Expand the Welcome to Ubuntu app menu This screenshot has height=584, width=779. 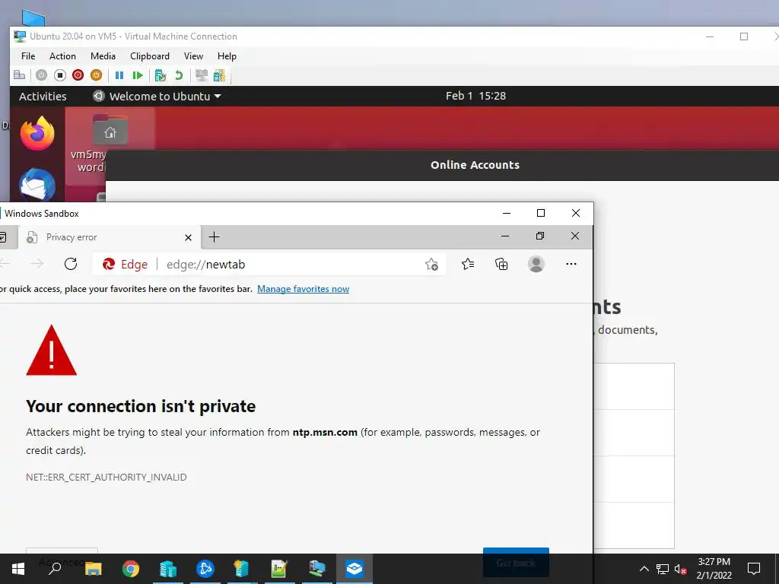coord(157,97)
